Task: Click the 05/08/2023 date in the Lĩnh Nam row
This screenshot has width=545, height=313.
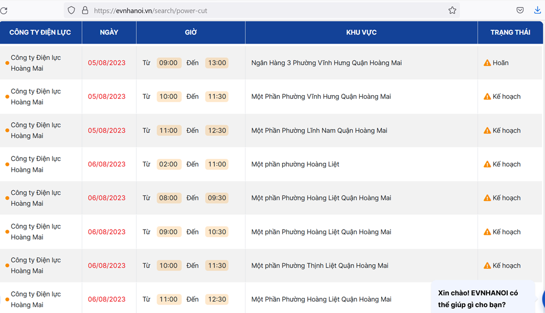Action: click(x=106, y=131)
